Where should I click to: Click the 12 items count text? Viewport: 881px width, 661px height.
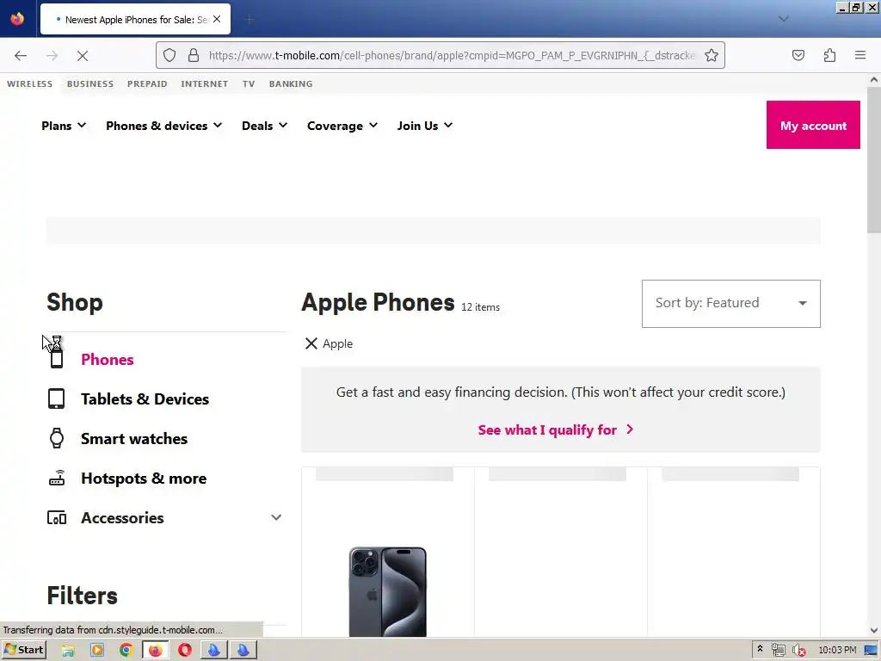[x=480, y=307]
